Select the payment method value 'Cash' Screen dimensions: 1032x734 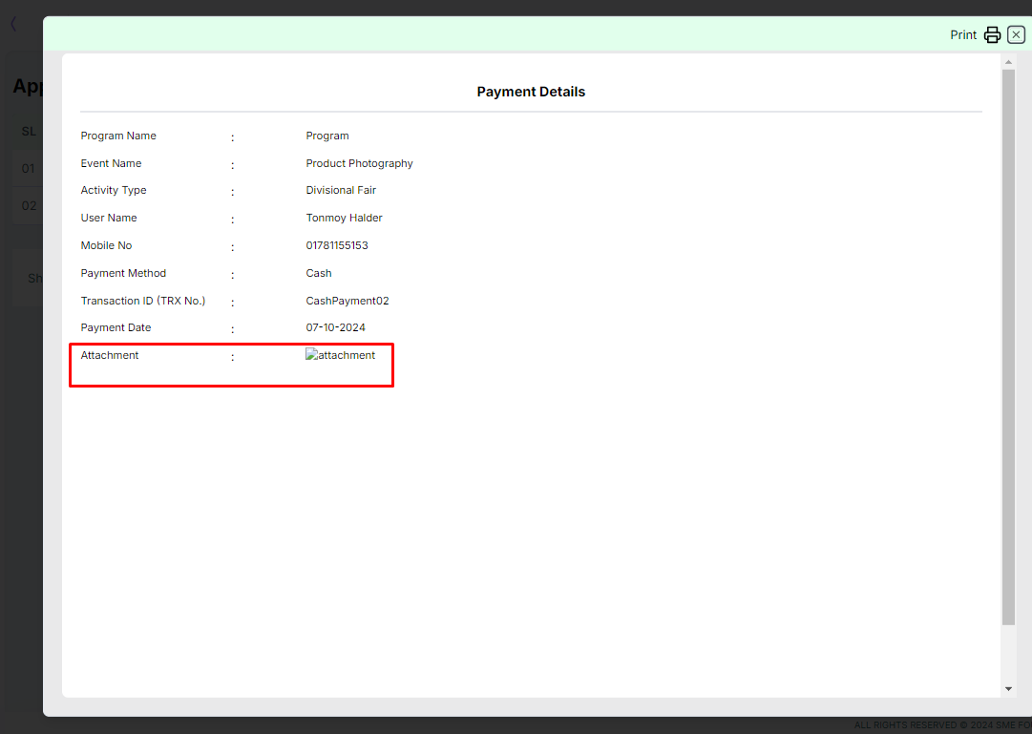tap(319, 273)
